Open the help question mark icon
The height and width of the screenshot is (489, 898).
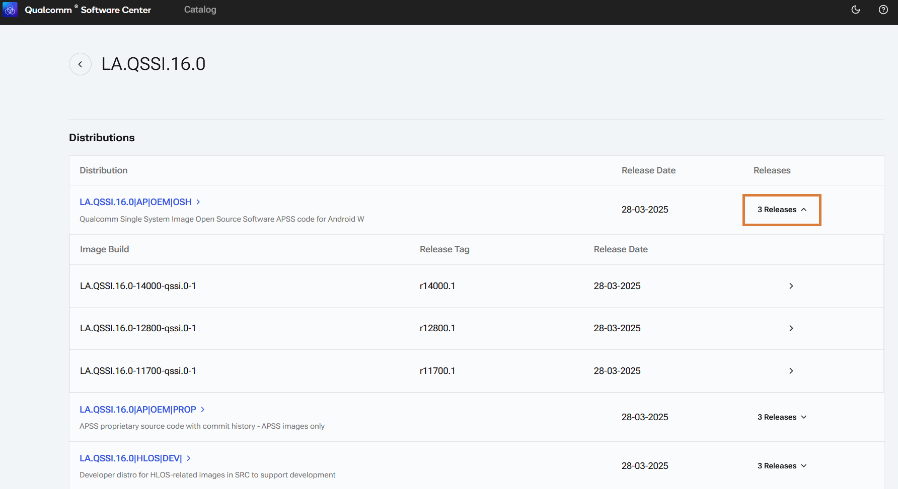pyautogui.click(x=883, y=10)
